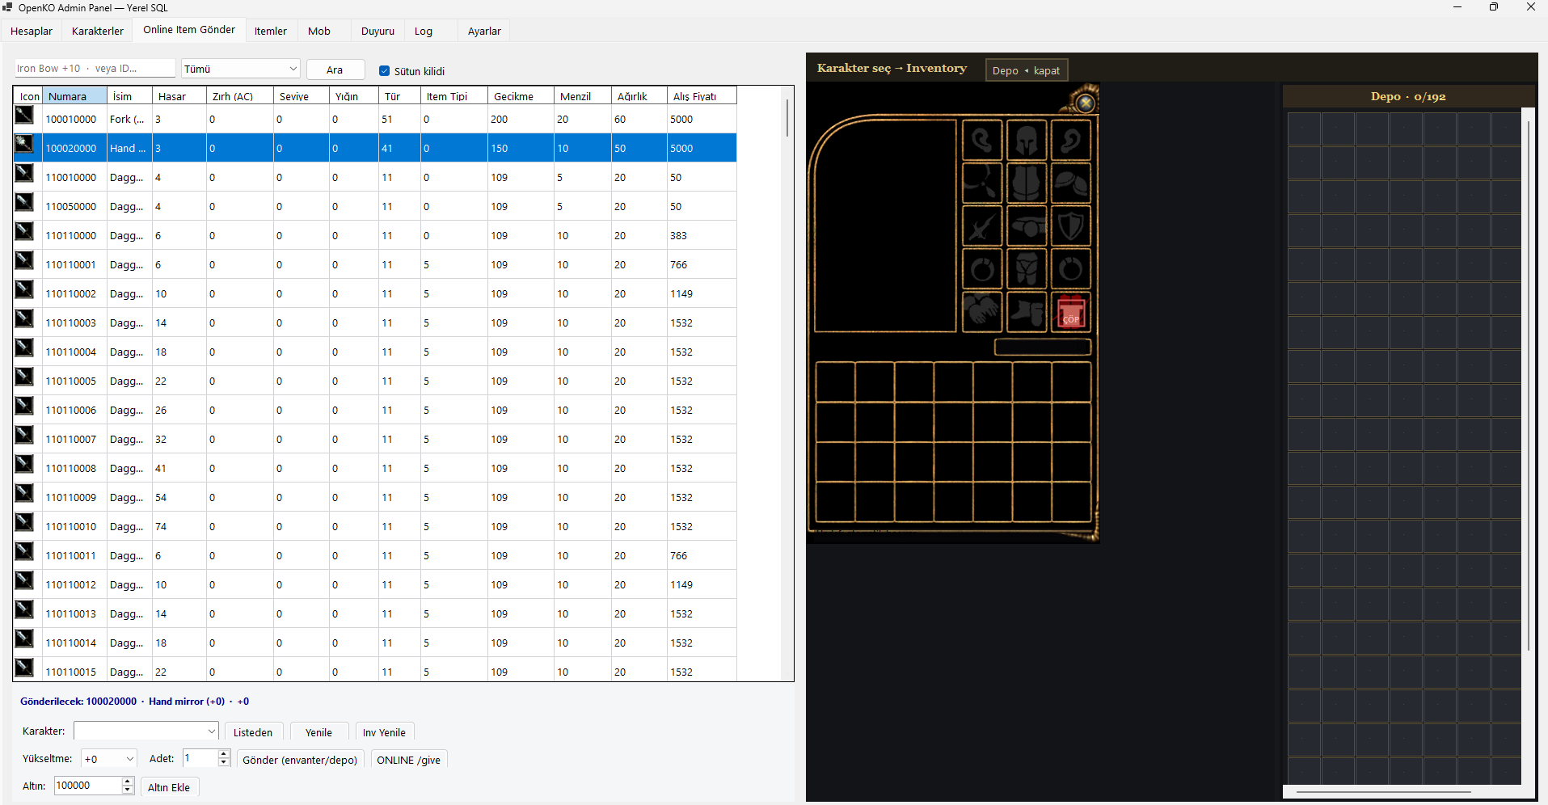The height and width of the screenshot is (805, 1548).
Task: Select the right earring equipment slot
Action: (x=1070, y=141)
